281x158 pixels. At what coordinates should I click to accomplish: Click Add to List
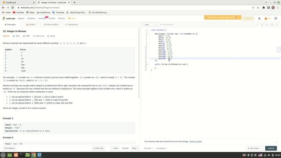pyautogui.click(x=39, y=36)
